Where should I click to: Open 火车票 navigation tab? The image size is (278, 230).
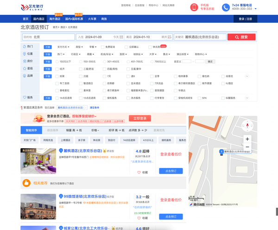point(92,19)
